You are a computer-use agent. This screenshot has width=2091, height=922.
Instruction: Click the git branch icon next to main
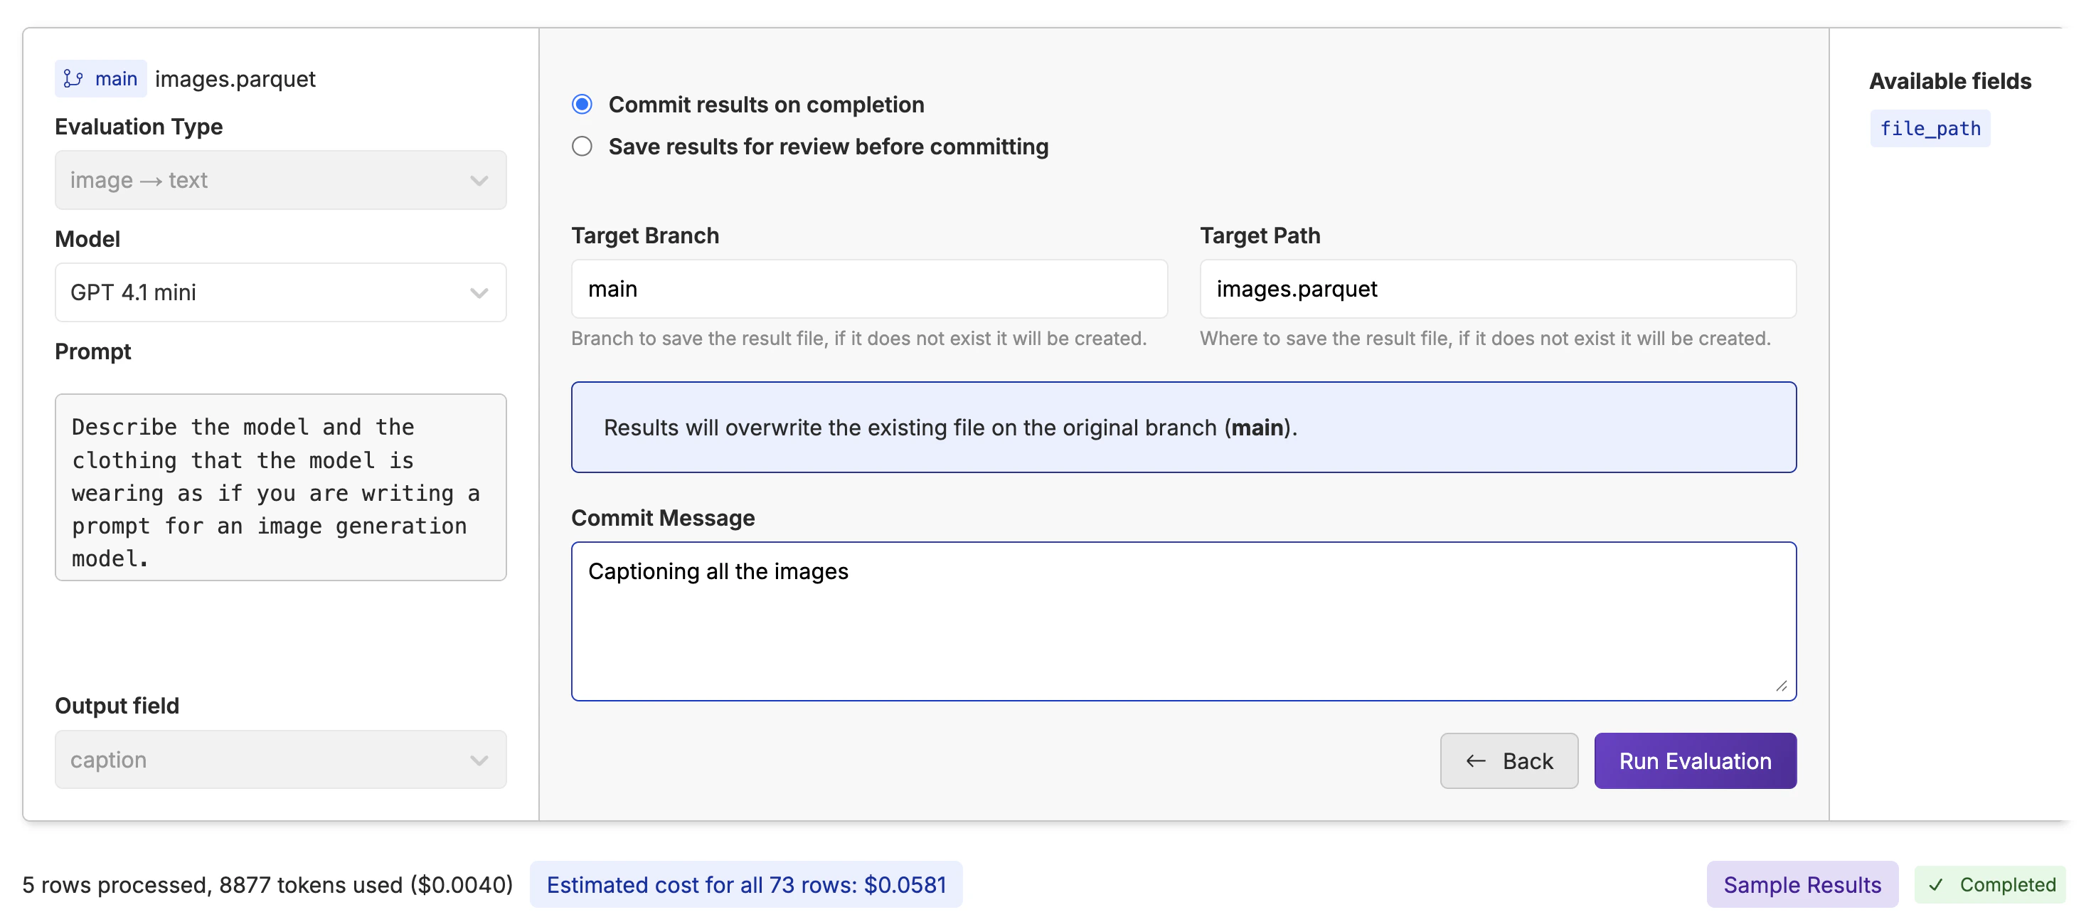[73, 79]
